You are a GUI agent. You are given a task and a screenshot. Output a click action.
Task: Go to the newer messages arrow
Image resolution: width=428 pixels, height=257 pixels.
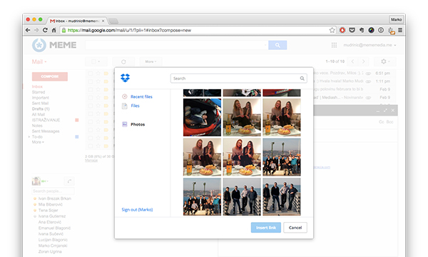tap(352, 61)
